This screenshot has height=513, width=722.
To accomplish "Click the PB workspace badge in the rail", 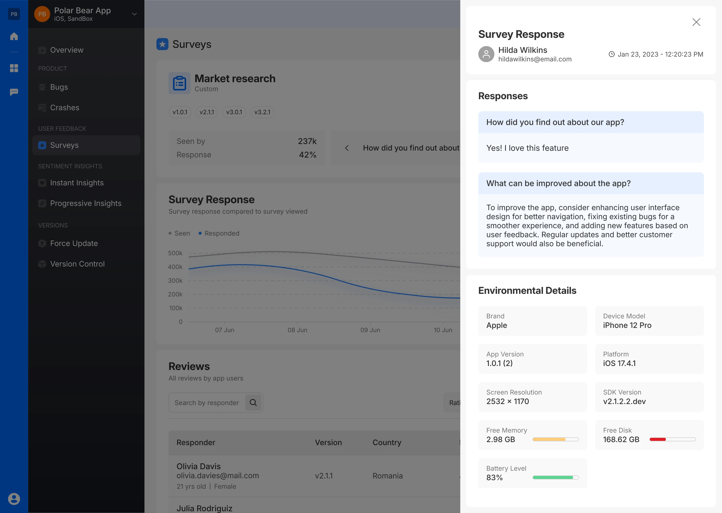I will pos(14,14).
